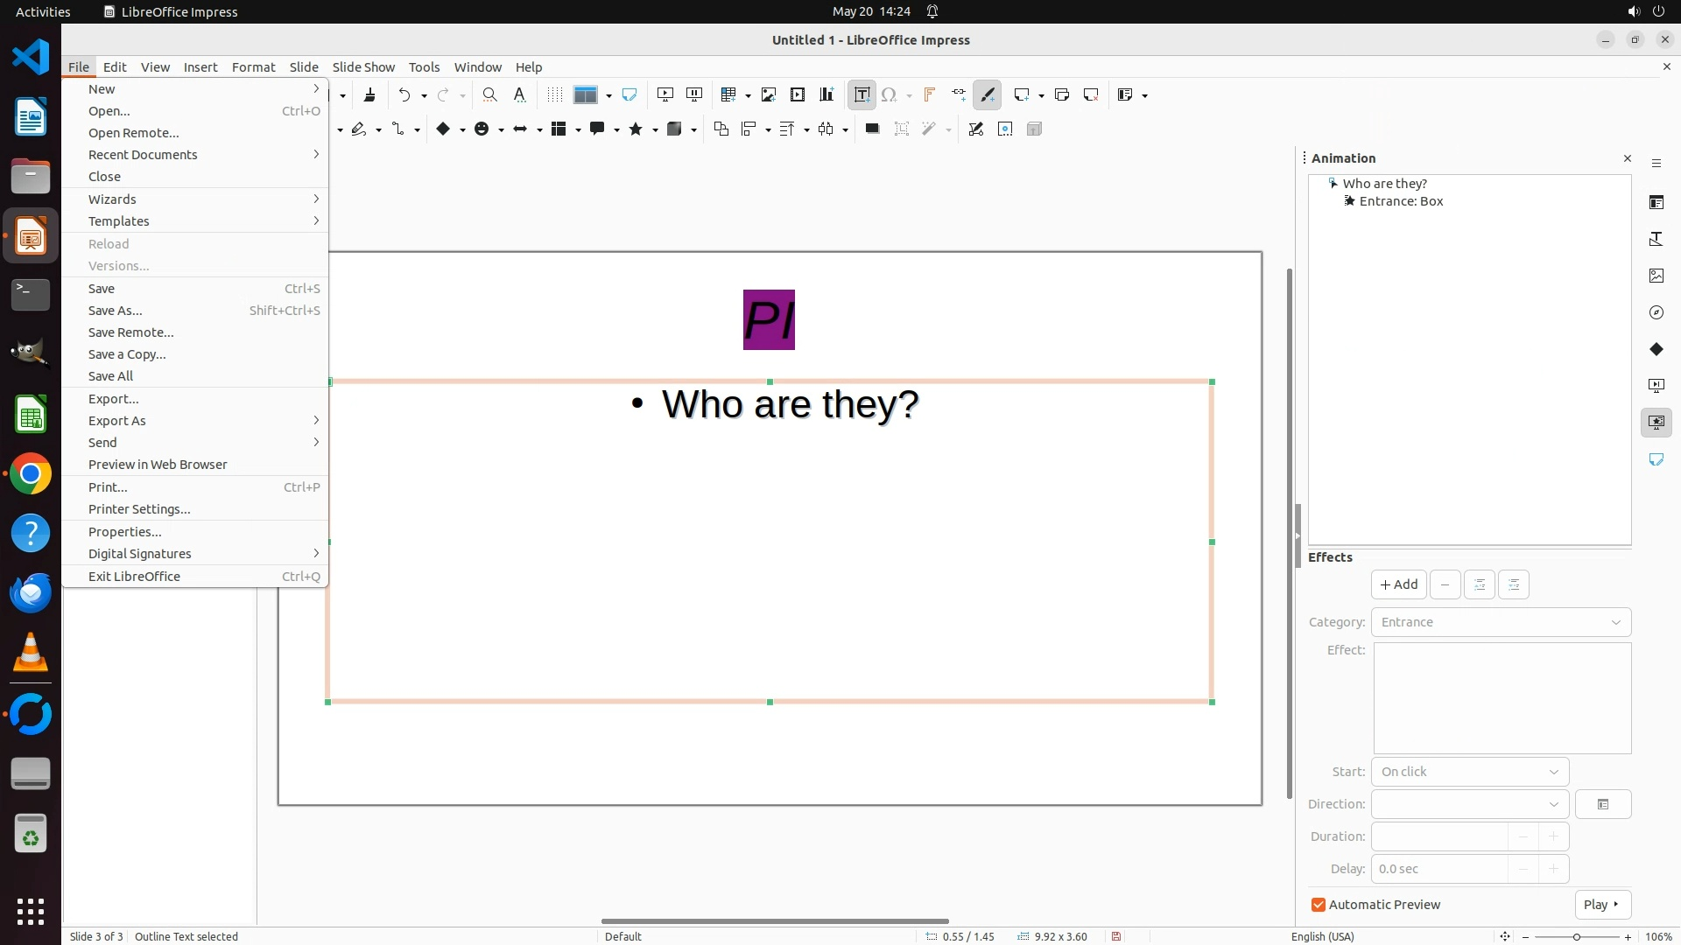Toggle Show Draw Functions brush button
1681x945 pixels.
(x=988, y=95)
